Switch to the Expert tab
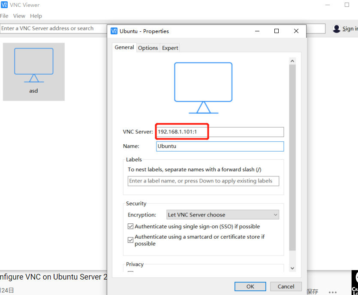The image size is (358, 295). coord(170,48)
